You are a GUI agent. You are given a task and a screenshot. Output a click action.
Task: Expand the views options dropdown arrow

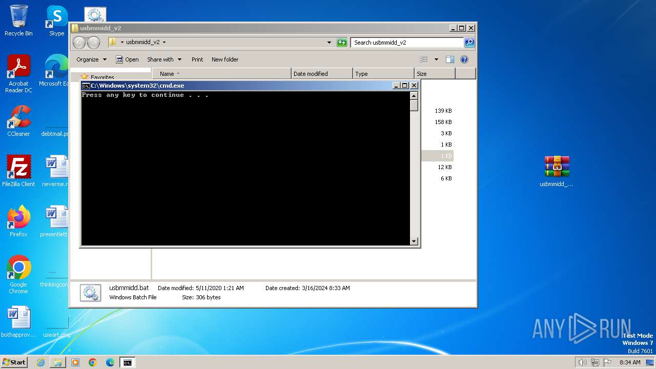pos(436,59)
